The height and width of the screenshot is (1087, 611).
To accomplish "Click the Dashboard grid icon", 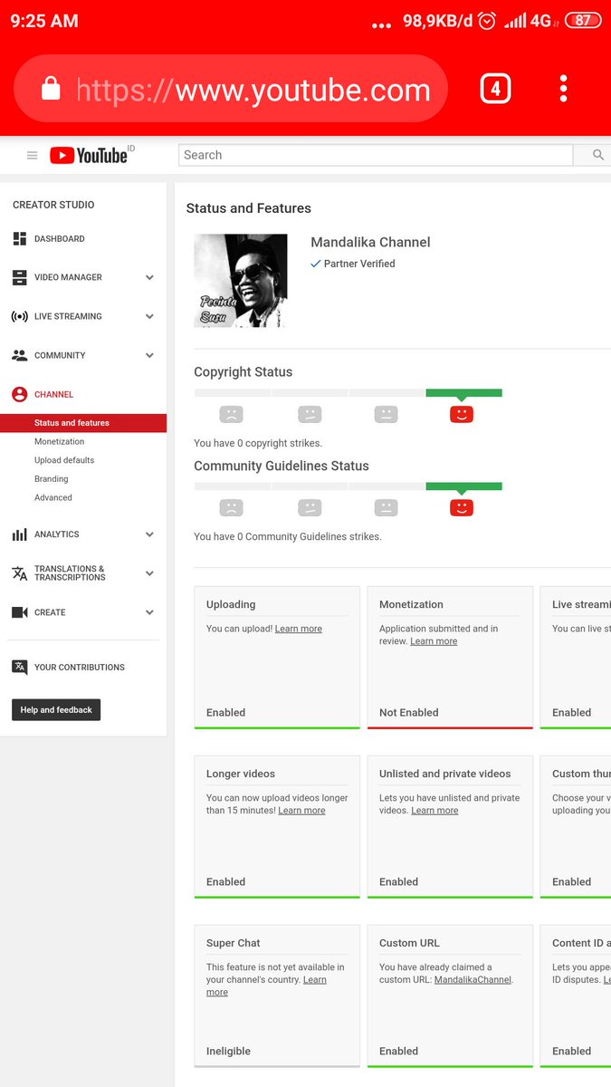I will pos(19,239).
